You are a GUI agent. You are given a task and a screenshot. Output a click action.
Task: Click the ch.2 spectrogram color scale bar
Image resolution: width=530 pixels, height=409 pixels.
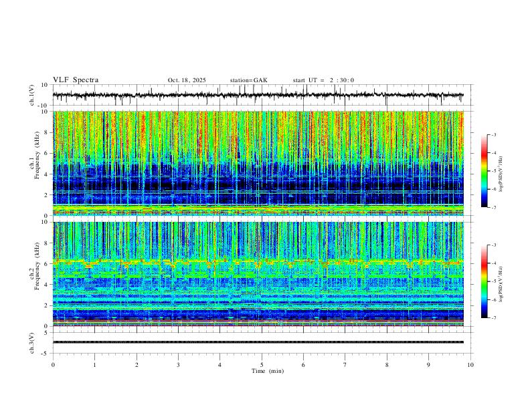click(x=484, y=281)
